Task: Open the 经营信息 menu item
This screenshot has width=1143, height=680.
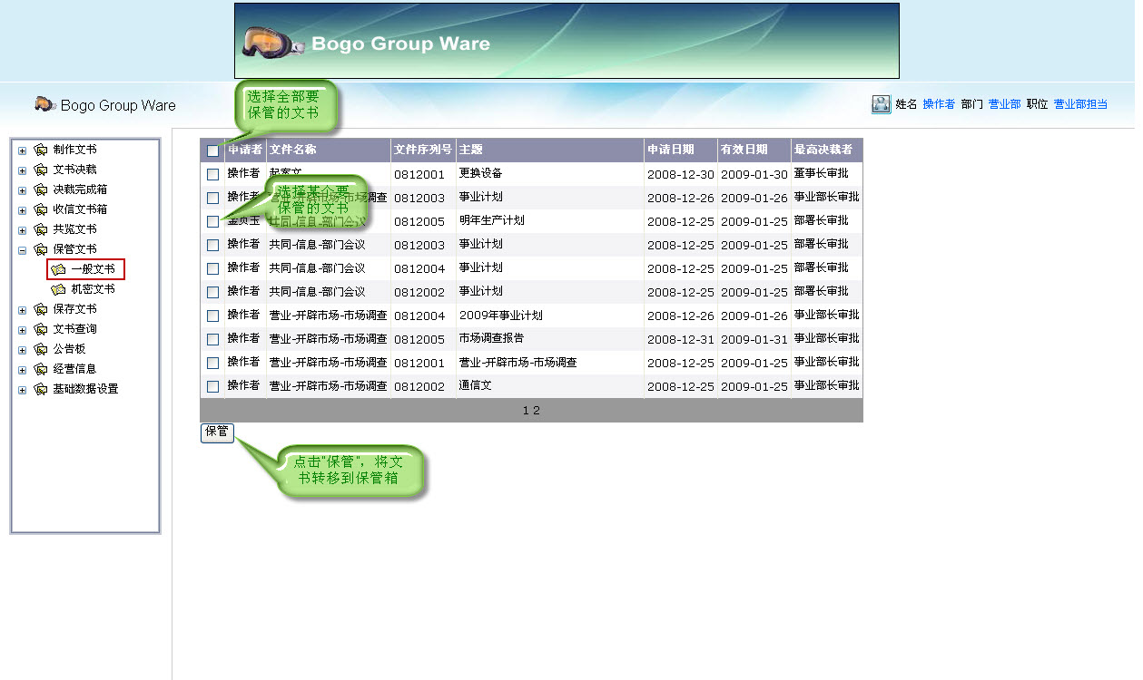Action: point(74,369)
